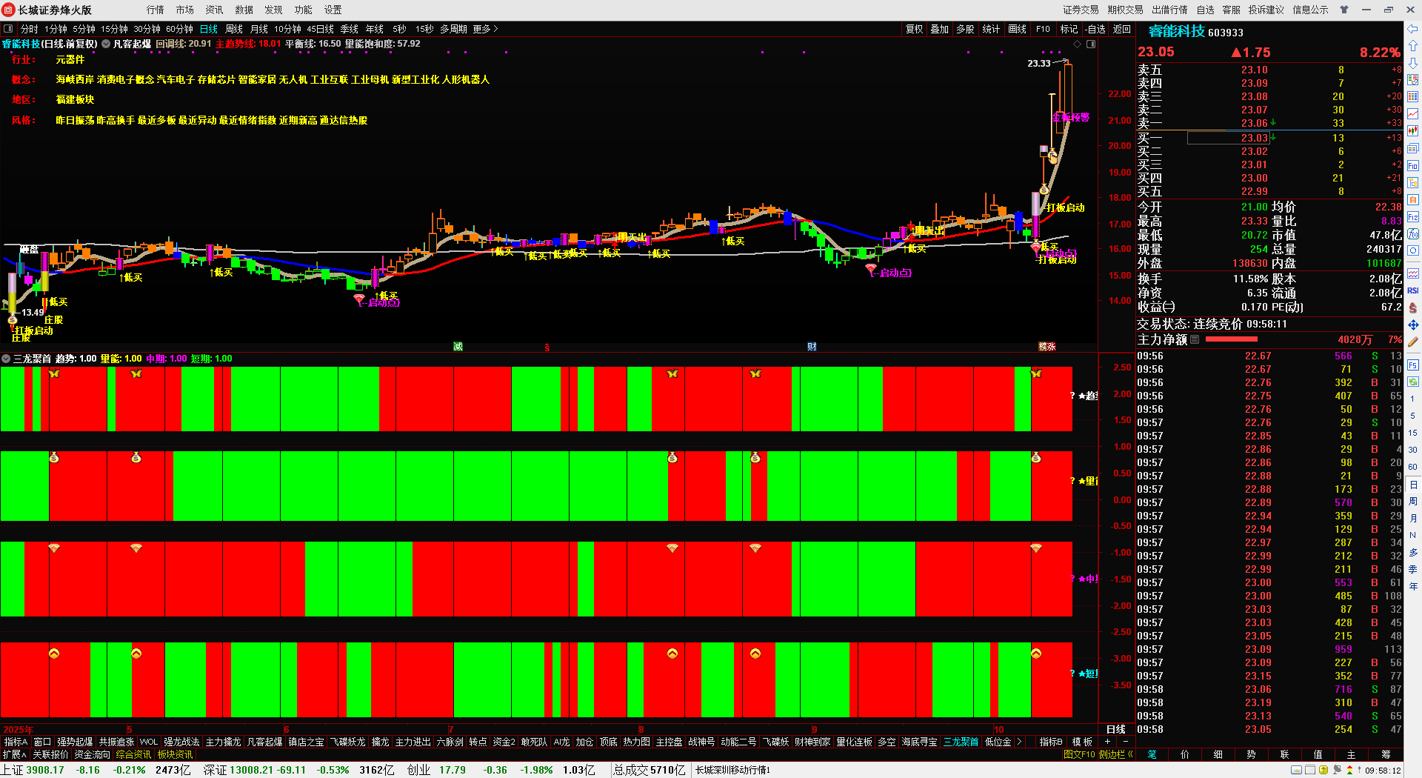Click the down arrow icon for next stock

[1412, 63]
